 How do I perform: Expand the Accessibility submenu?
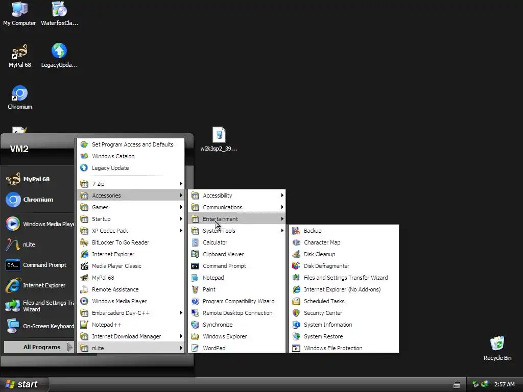237,195
